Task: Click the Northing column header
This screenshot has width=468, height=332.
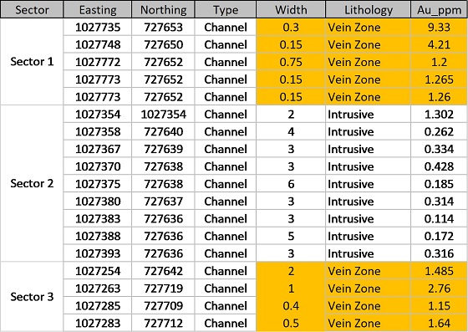Action: pos(163,9)
